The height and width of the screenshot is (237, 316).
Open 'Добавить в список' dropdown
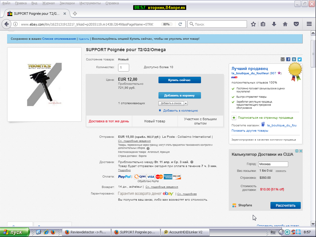(x=173, y=103)
